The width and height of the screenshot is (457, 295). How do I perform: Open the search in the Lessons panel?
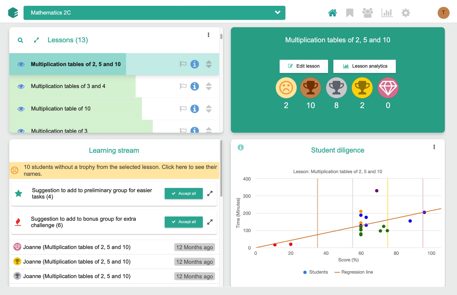[x=20, y=40]
